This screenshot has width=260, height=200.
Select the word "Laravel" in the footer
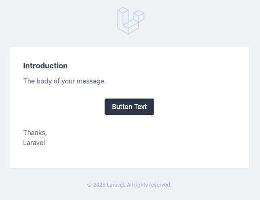point(116,184)
